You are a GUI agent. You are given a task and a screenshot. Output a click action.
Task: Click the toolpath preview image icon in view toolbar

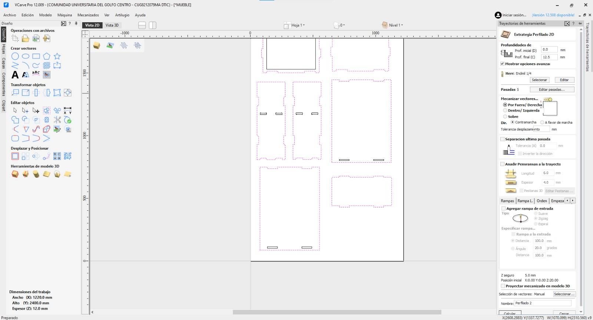click(x=110, y=45)
